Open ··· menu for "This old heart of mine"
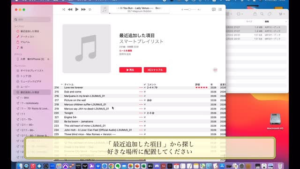 (x=141, y=126)
